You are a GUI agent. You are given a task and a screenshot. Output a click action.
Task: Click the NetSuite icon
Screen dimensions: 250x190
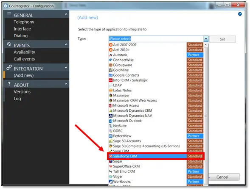110,126
